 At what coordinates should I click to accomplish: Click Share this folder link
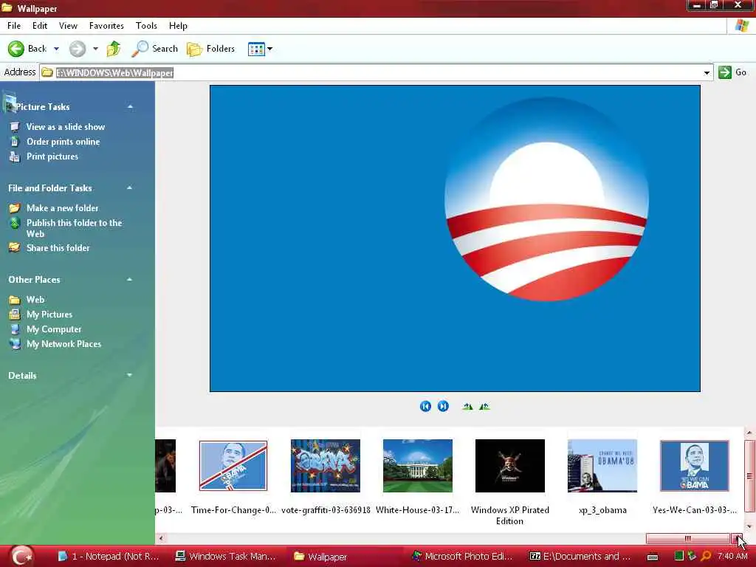pos(58,248)
